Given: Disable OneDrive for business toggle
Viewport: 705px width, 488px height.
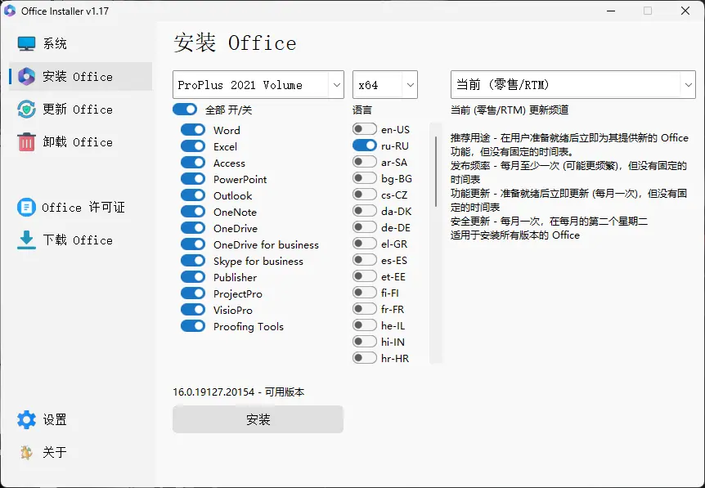Looking at the screenshot, I should pos(193,244).
